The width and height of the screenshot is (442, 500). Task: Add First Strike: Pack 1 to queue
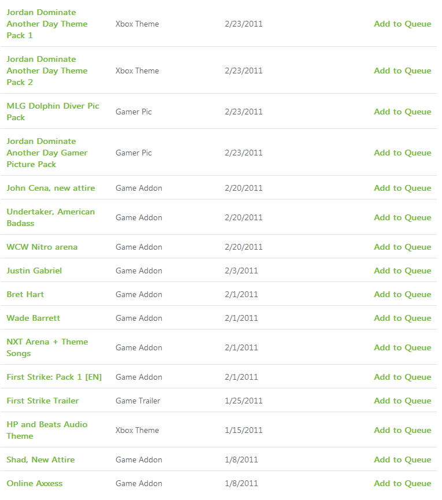(403, 377)
